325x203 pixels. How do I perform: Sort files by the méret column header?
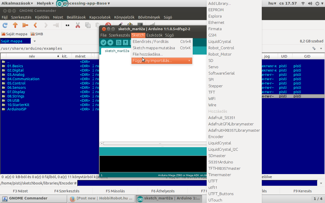[x=80, y=56]
